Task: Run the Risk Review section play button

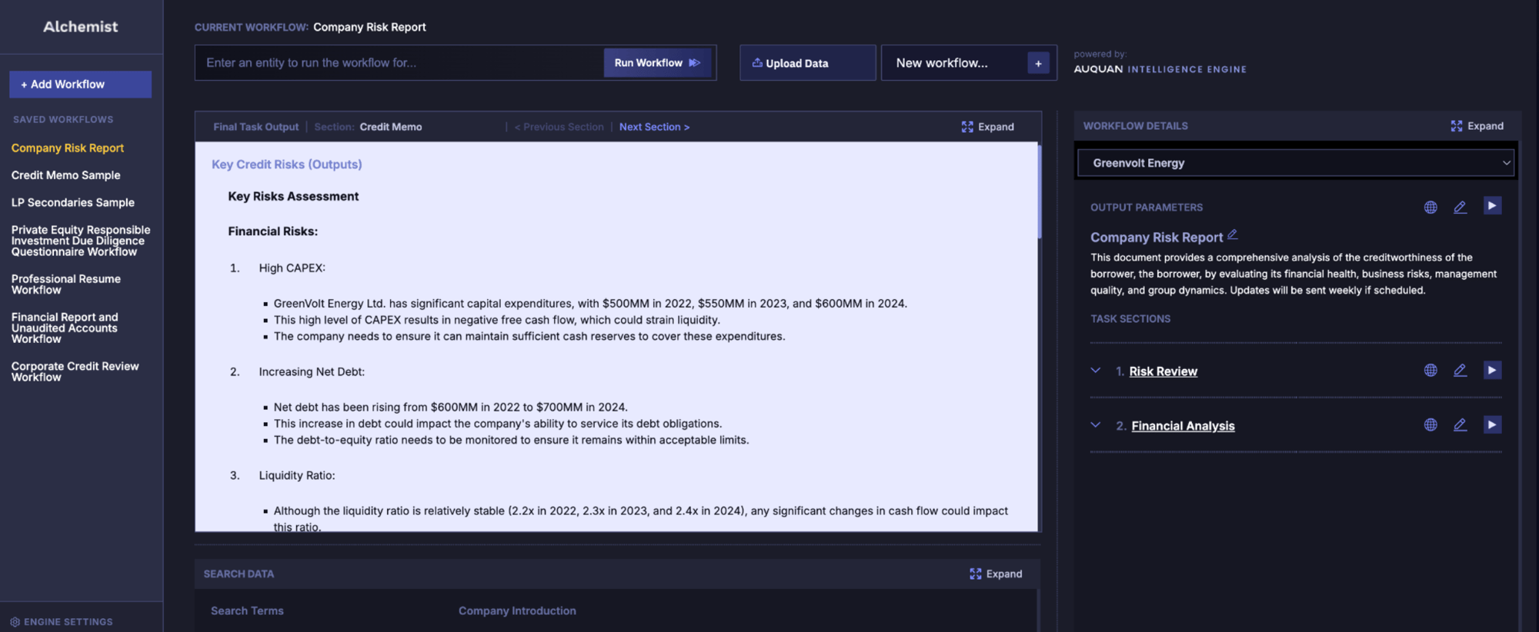Action: (1492, 370)
